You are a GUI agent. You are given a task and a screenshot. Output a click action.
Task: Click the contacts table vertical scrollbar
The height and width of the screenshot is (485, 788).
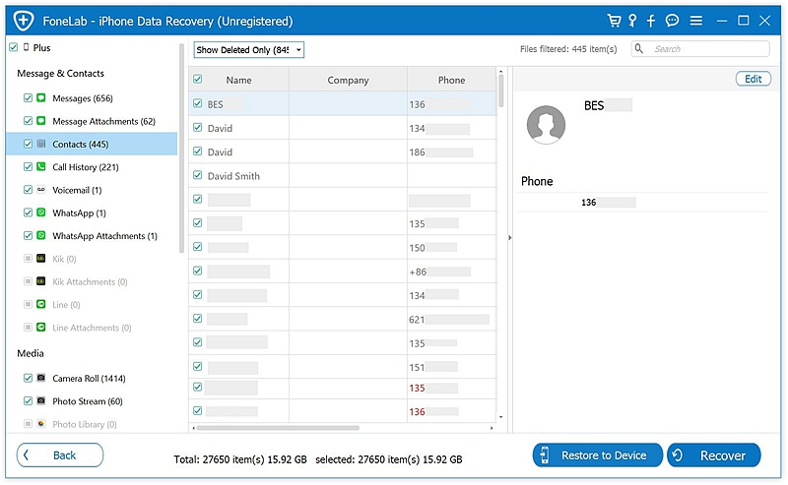[500, 91]
